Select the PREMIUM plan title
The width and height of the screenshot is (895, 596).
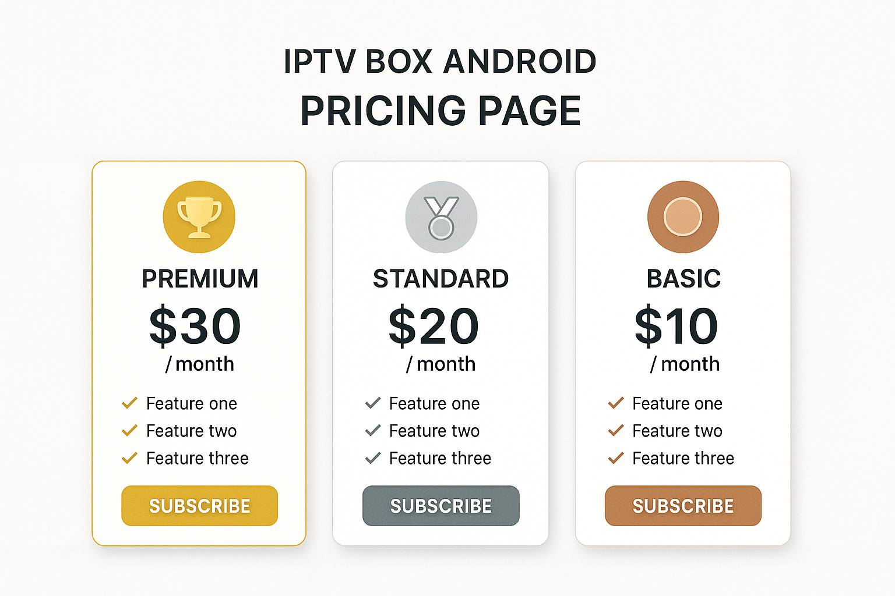200,279
